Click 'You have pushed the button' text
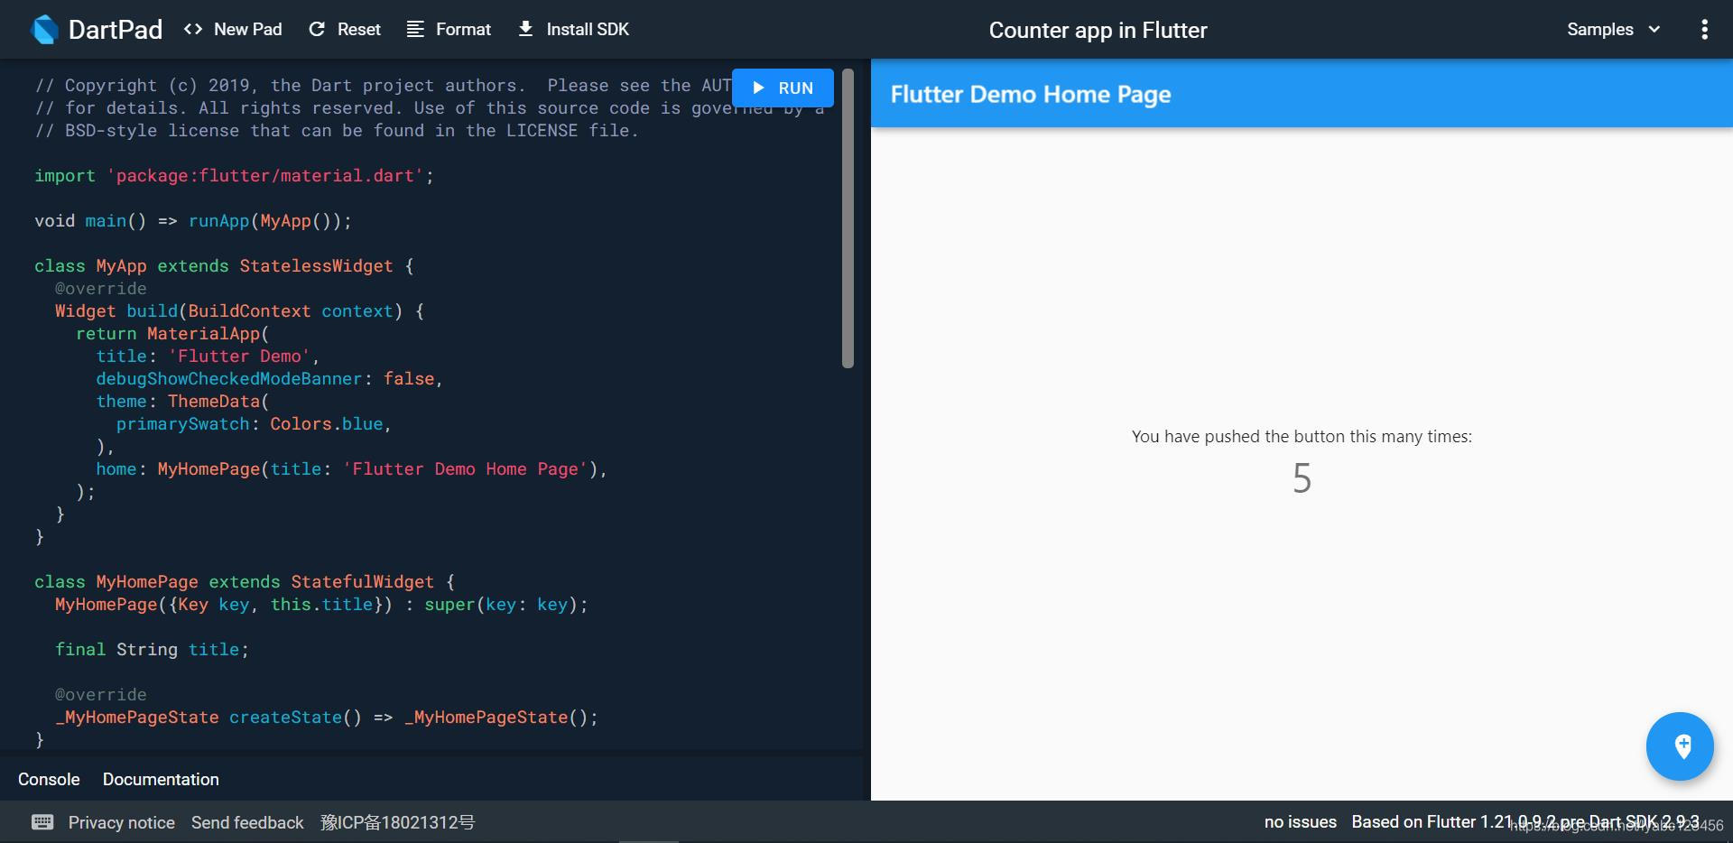1733x843 pixels. tap(1302, 436)
